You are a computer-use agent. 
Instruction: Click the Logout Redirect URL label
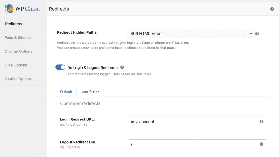pos(78,142)
